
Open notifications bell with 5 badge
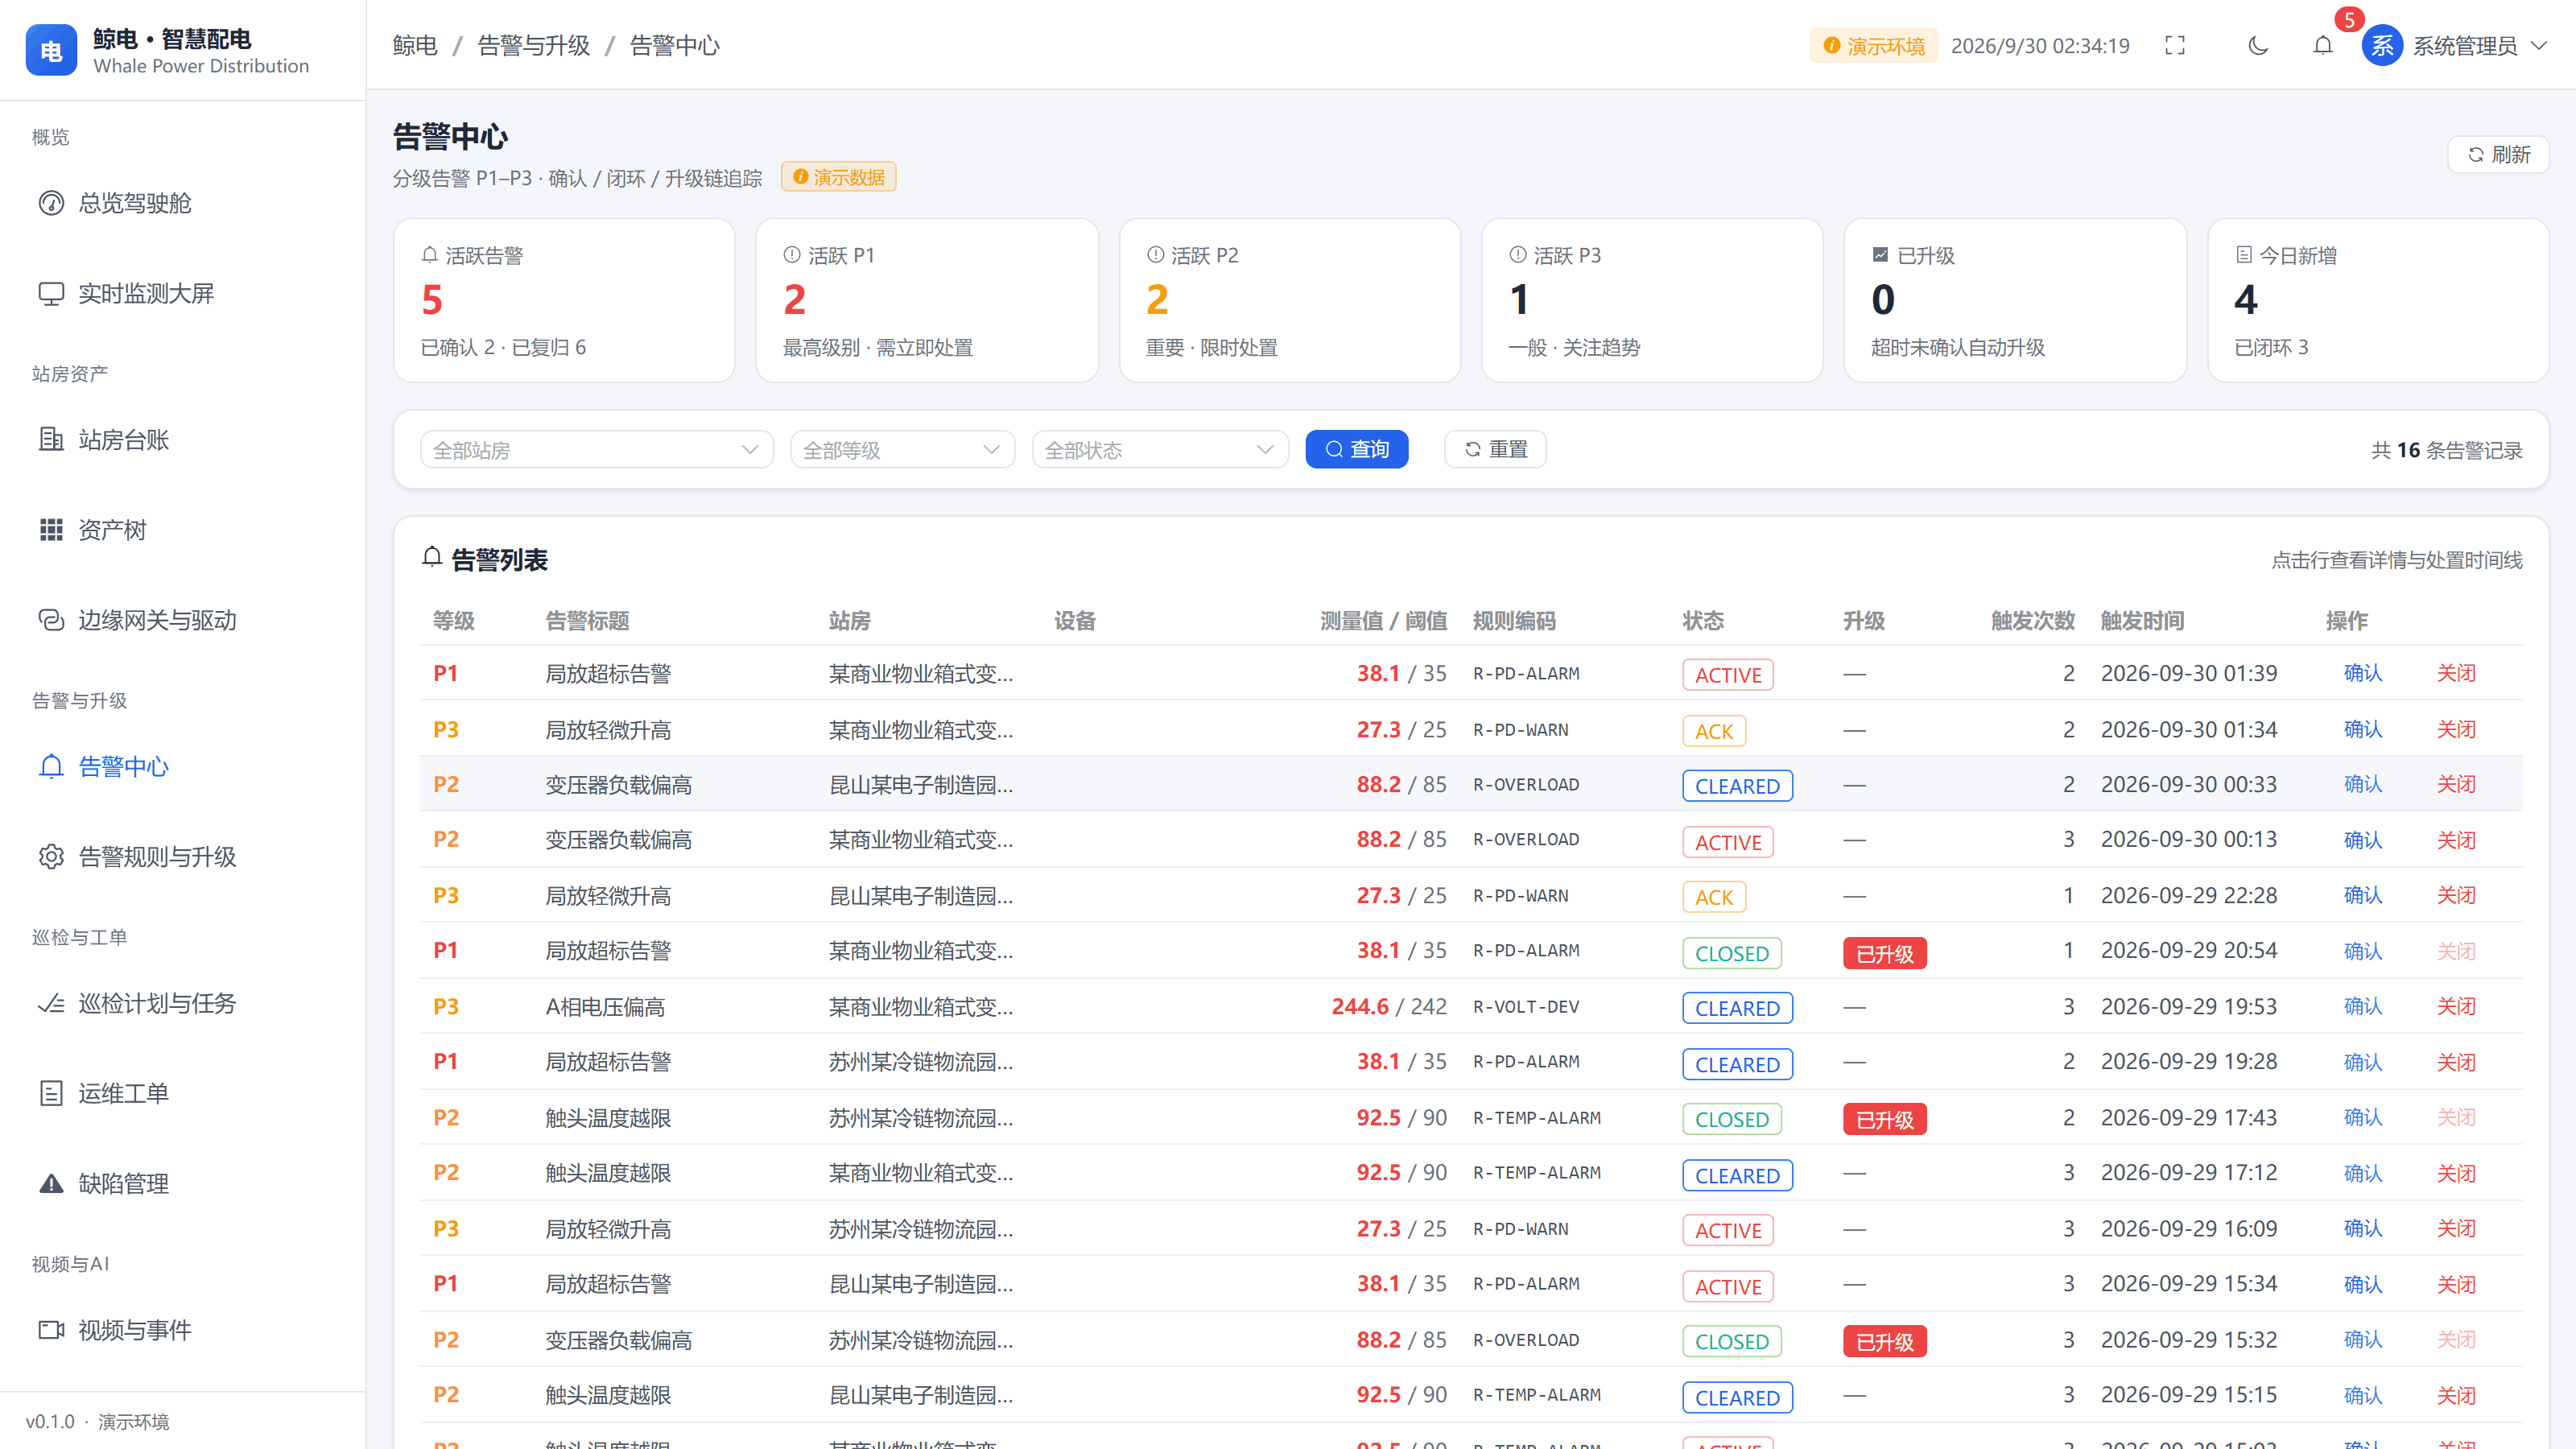pyautogui.click(x=2323, y=45)
